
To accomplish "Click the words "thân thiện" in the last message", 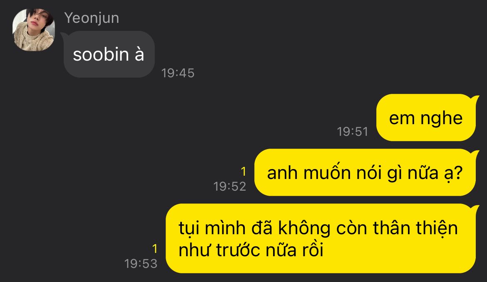I will (x=415, y=228).
